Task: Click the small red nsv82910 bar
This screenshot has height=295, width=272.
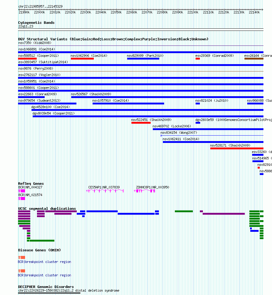Action: coord(259,168)
